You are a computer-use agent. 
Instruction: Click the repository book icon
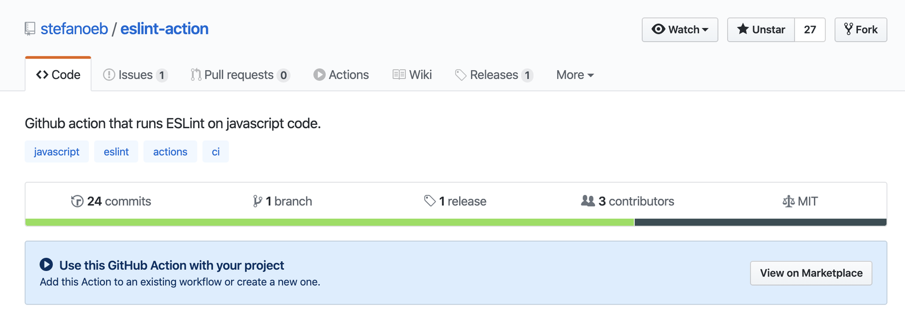(x=30, y=29)
